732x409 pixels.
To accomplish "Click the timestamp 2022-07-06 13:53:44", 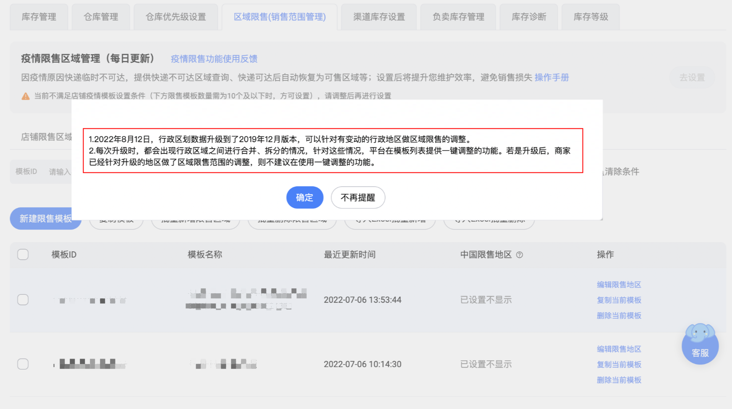I will pyautogui.click(x=363, y=300).
